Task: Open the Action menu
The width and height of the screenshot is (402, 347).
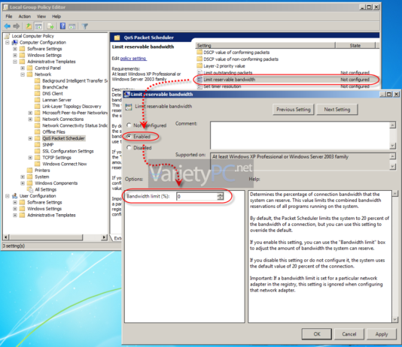Action: [25, 17]
